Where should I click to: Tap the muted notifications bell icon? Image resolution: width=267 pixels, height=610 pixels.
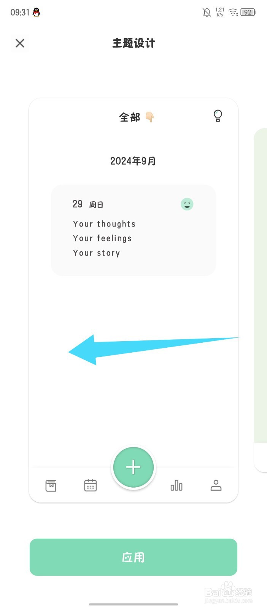(207, 13)
